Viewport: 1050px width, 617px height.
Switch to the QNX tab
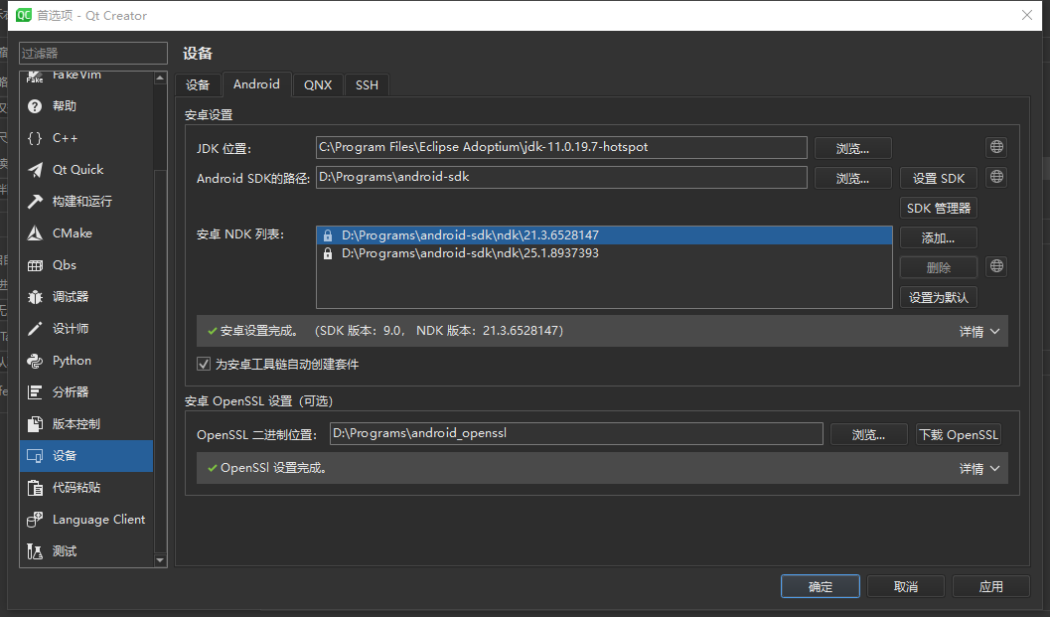tap(318, 85)
